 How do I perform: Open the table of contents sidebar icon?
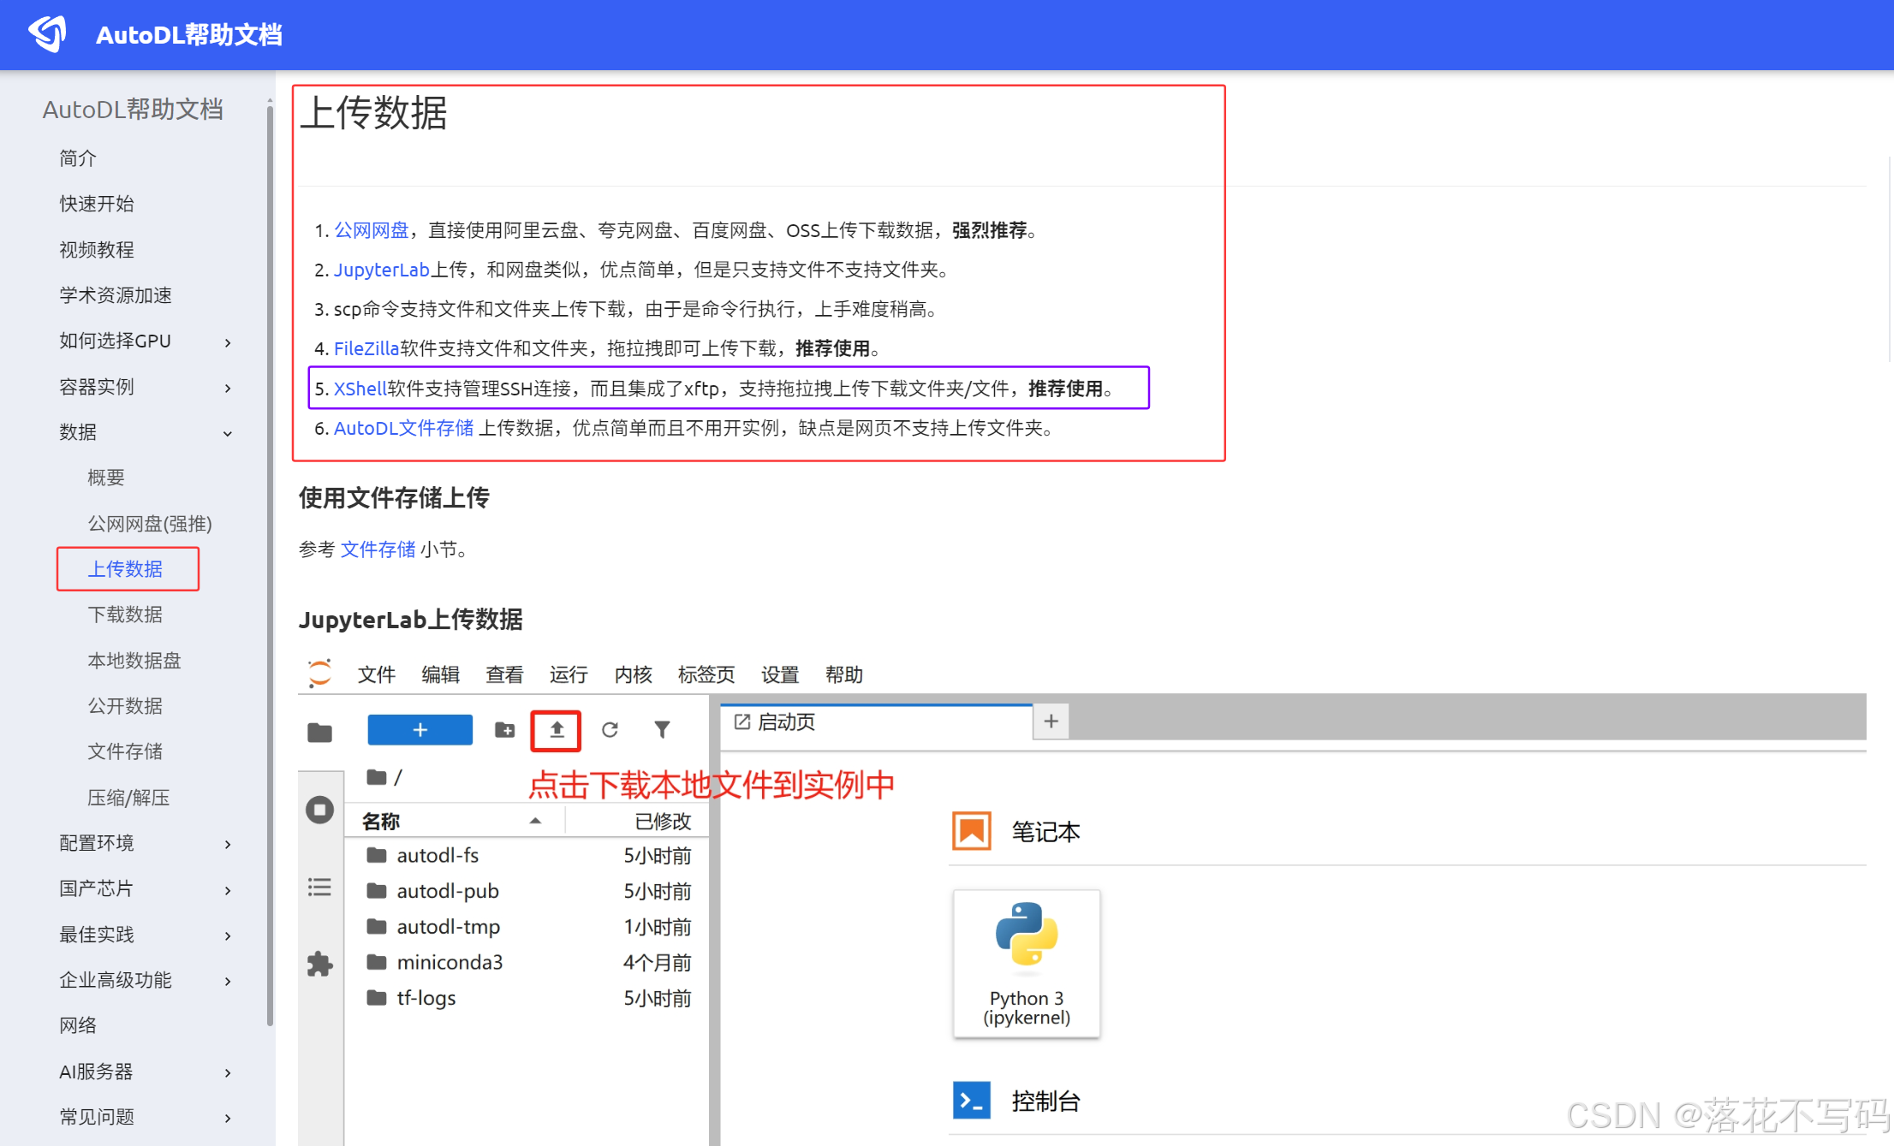(319, 887)
